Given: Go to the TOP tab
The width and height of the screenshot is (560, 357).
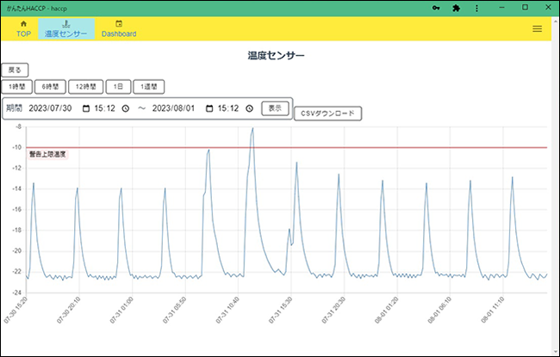Looking at the screenshot, I should pyautogui.click(x=23, y=29).
